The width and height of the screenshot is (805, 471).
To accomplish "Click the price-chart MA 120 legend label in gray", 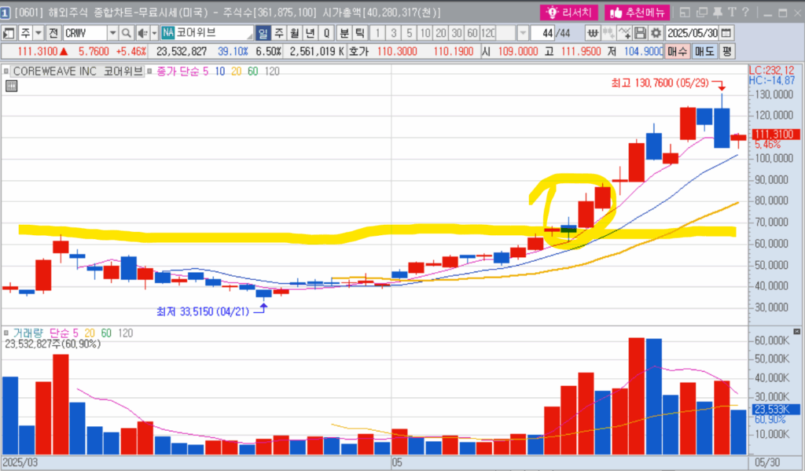I will click(x=272, y=72).
